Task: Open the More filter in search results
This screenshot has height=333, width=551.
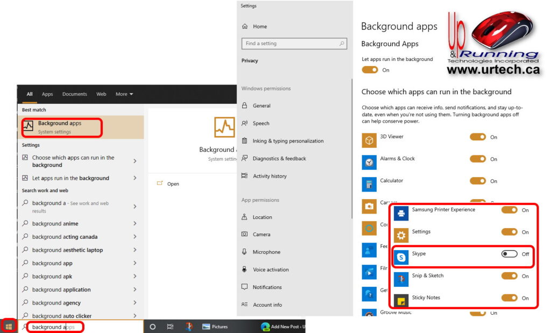Action: coord(124,94)
